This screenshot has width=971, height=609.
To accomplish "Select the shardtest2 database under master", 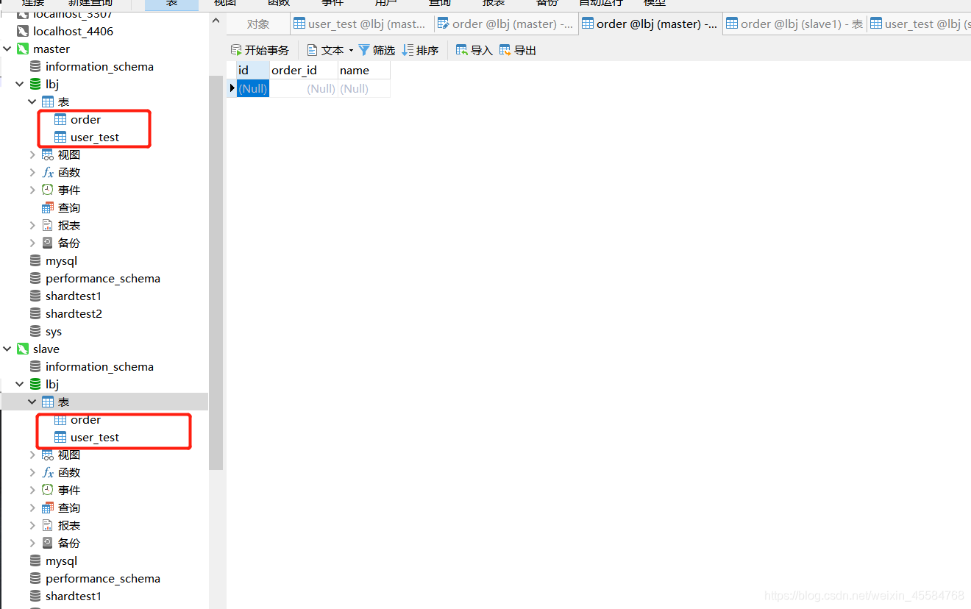I will [74, 313].
